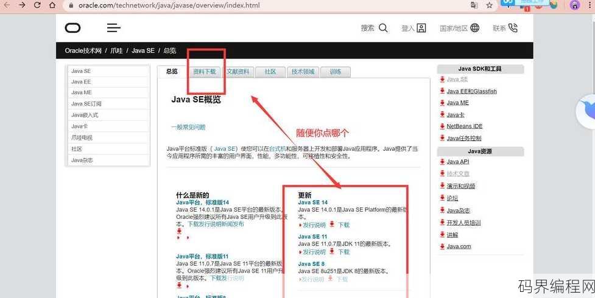
Task: Click download icon next to Java SE 11 下载
Action: (332, 251)
